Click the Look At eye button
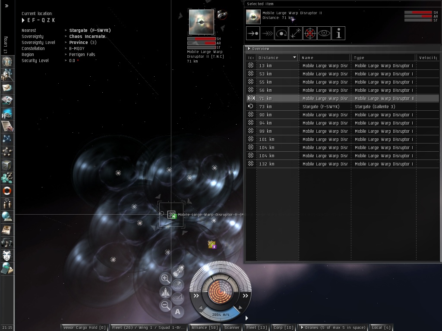Screen dimensions: 442x331 click(x=324, y=34)
